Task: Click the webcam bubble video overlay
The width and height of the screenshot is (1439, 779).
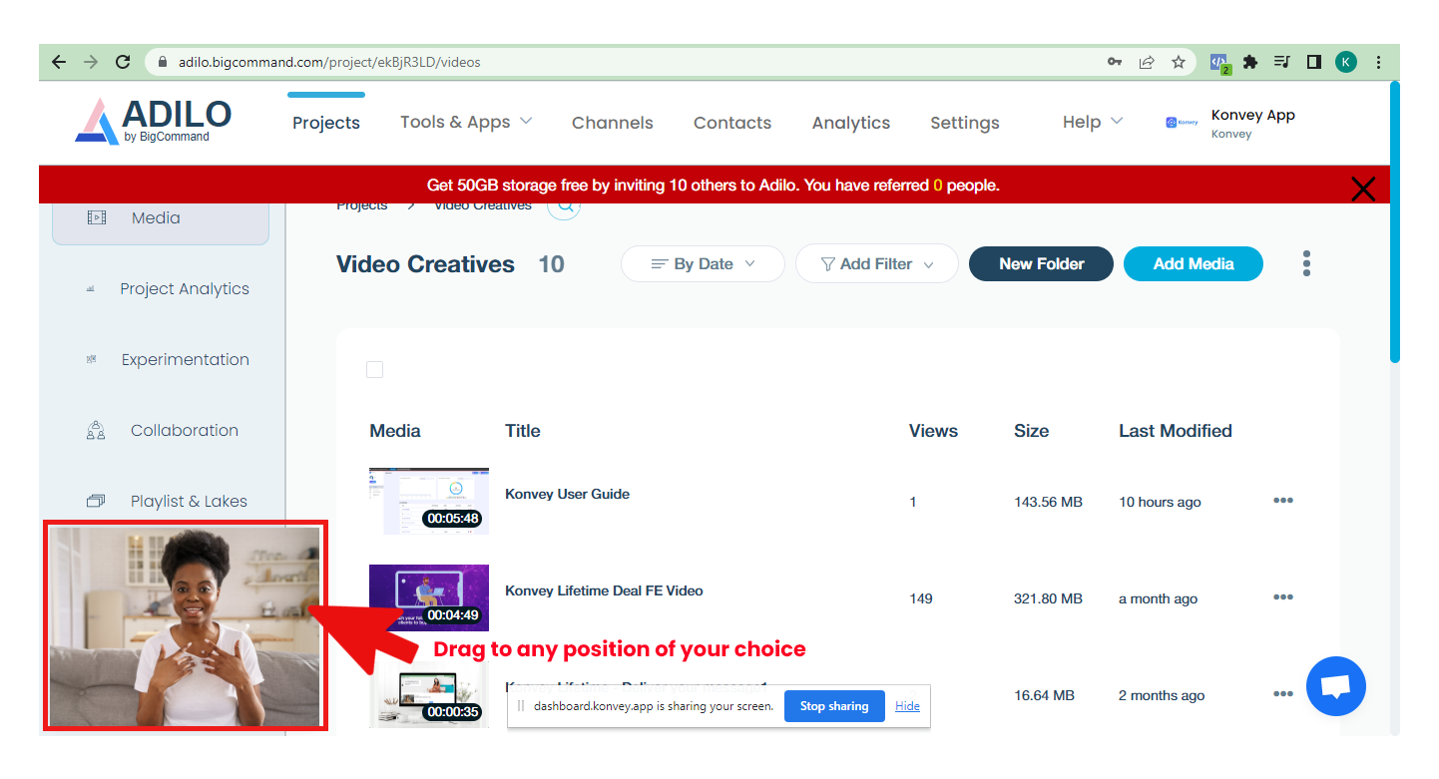Action: point(186,626)
